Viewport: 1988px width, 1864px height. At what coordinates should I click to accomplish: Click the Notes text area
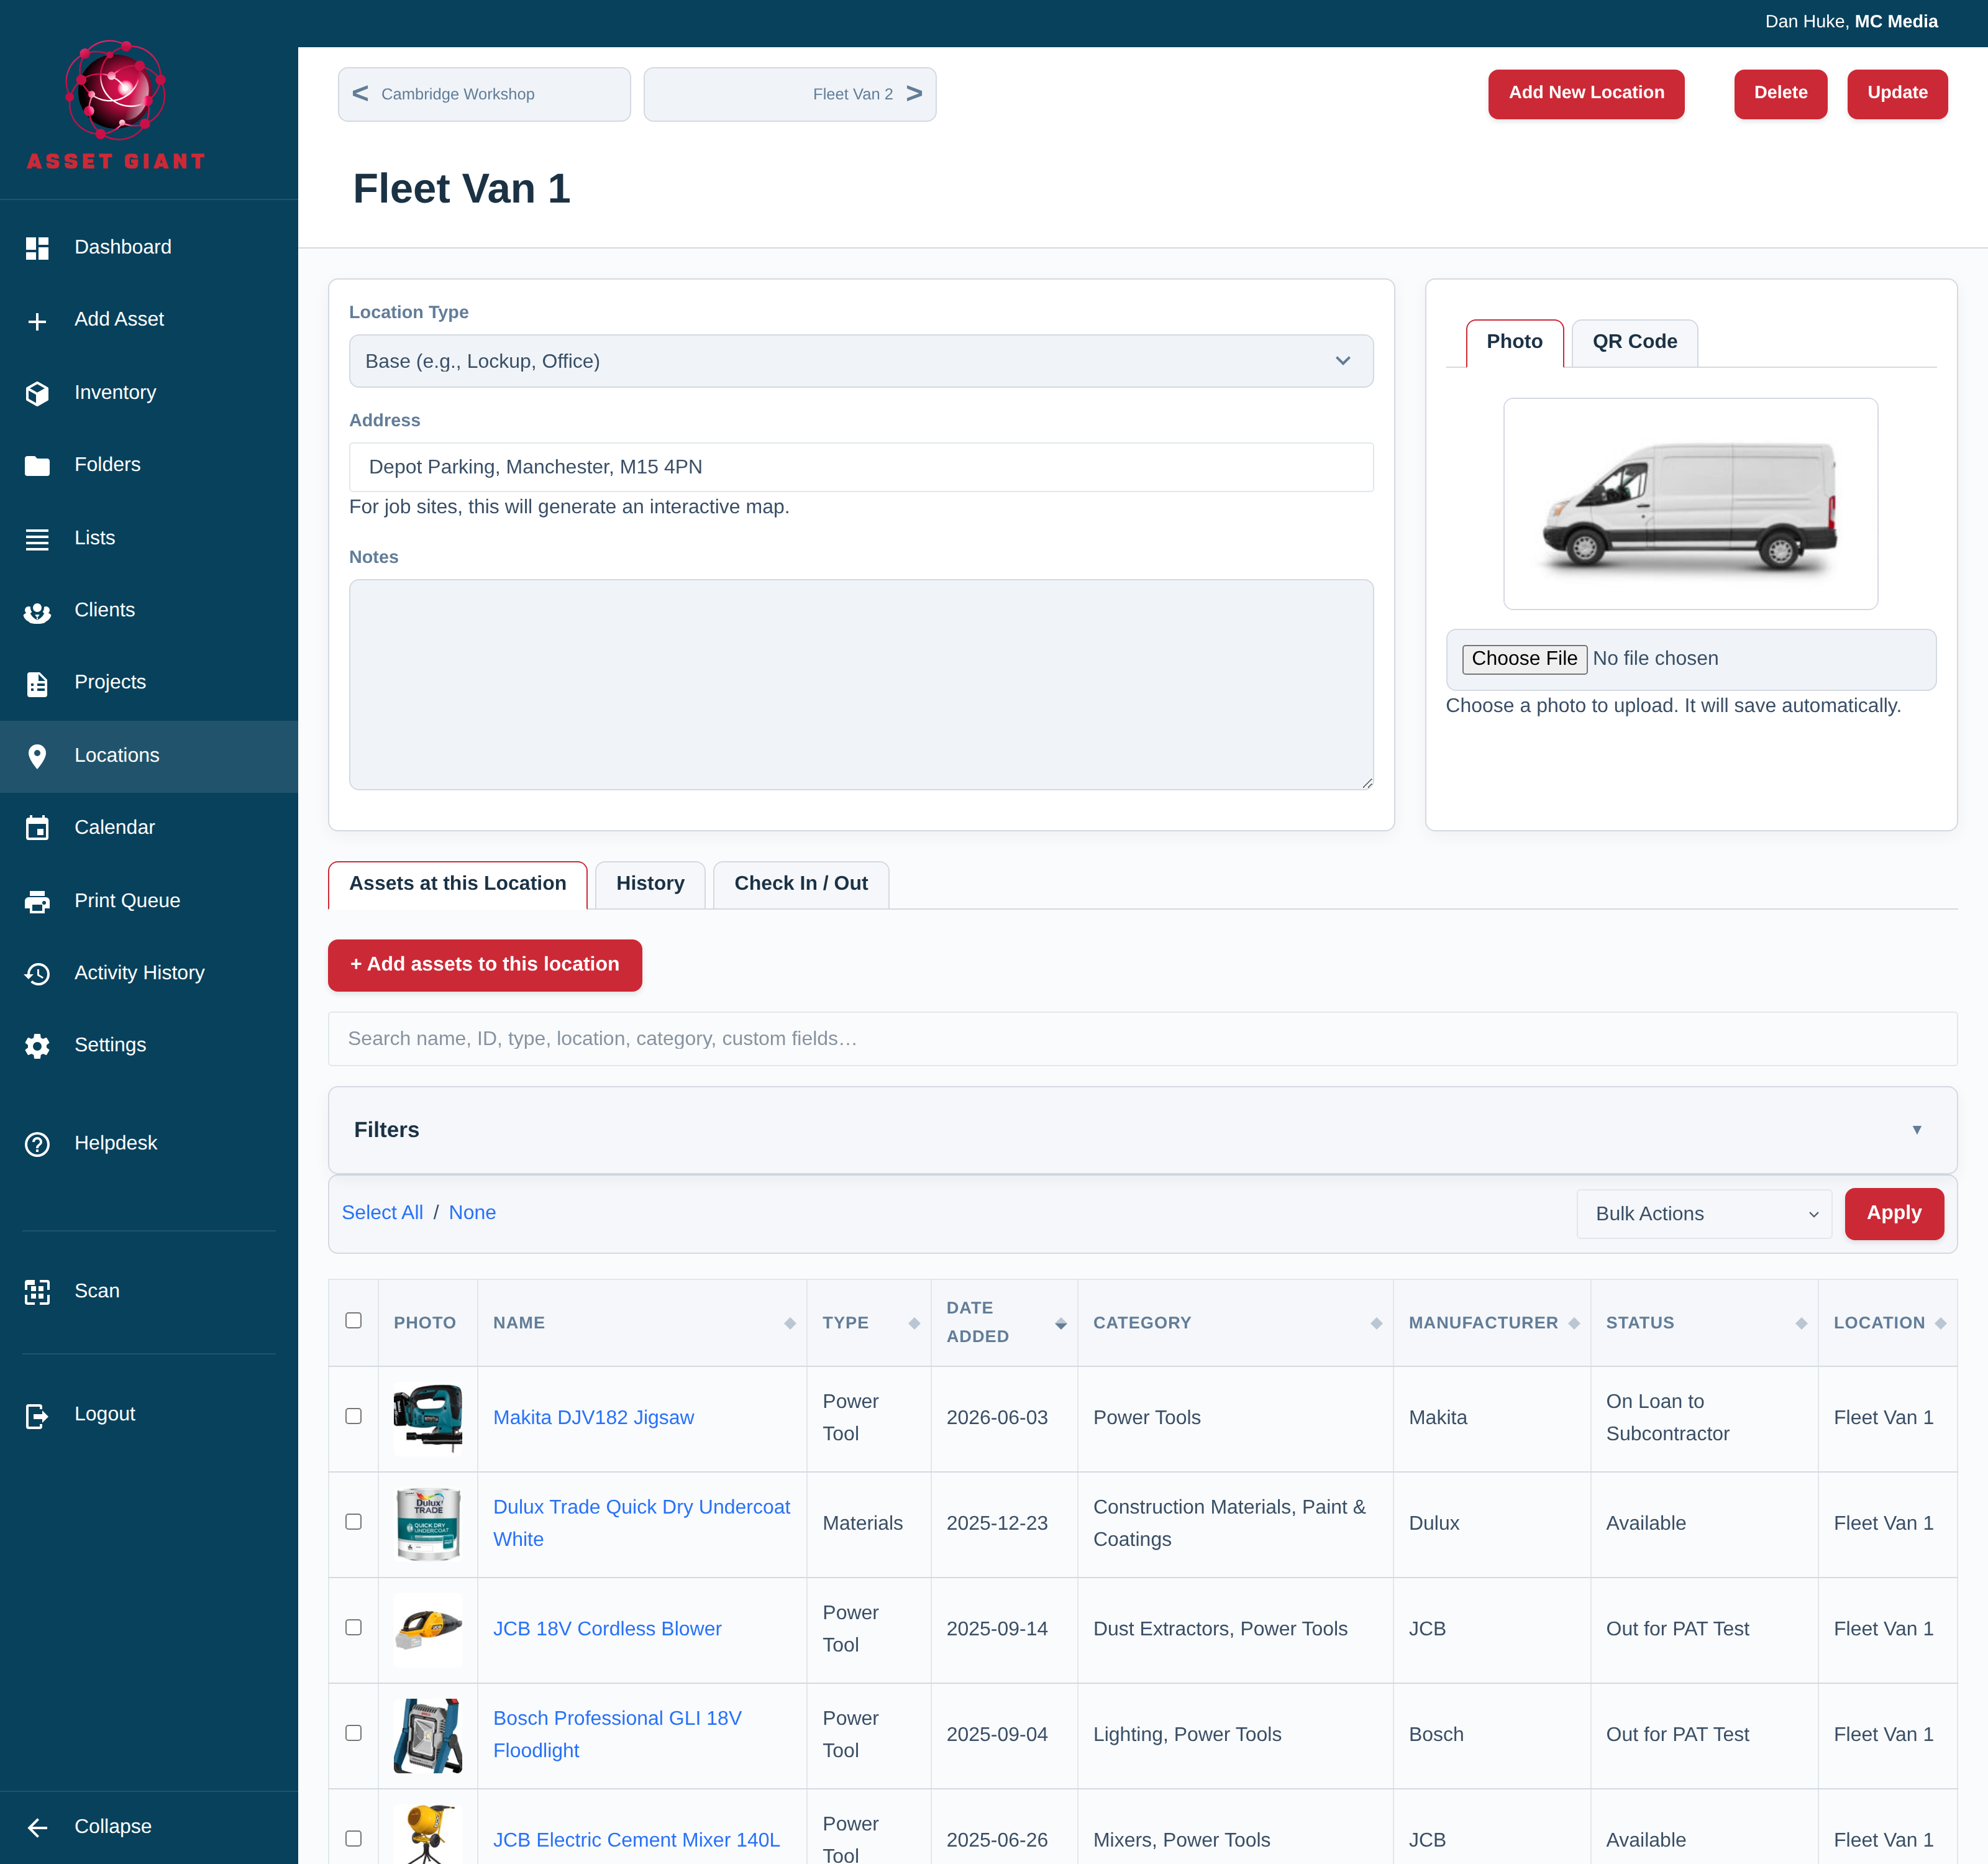click(x=861, y=685)
